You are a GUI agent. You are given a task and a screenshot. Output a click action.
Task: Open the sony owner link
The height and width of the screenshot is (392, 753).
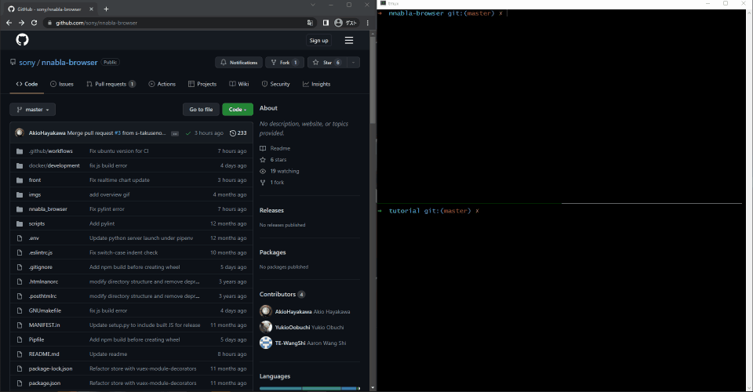[27, 63]
